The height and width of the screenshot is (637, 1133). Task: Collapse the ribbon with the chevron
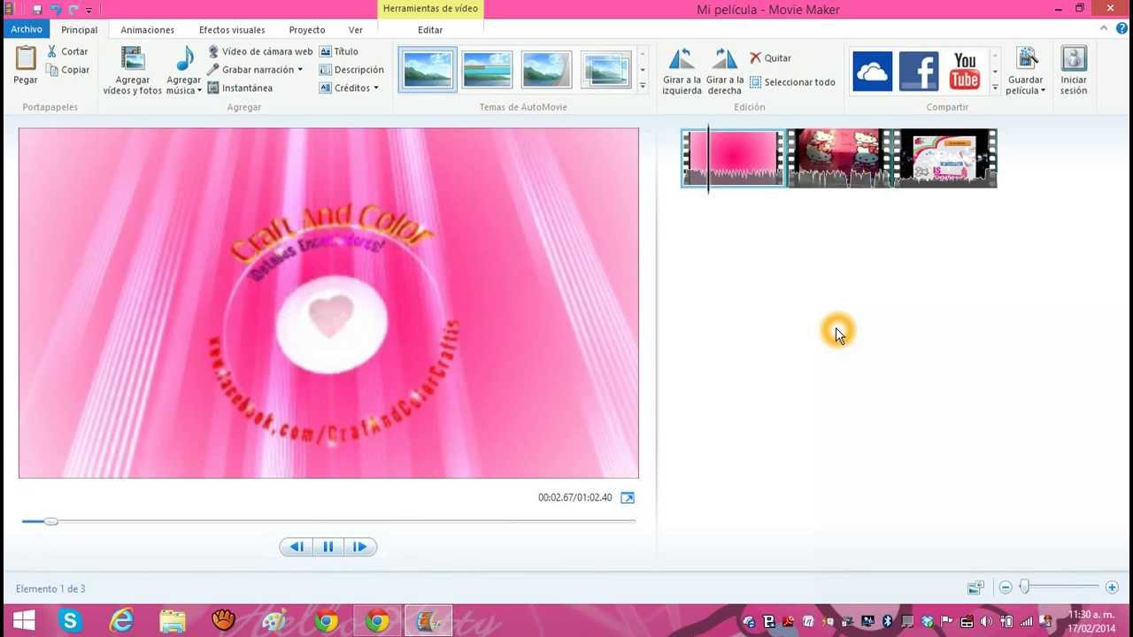point(1104,28)
